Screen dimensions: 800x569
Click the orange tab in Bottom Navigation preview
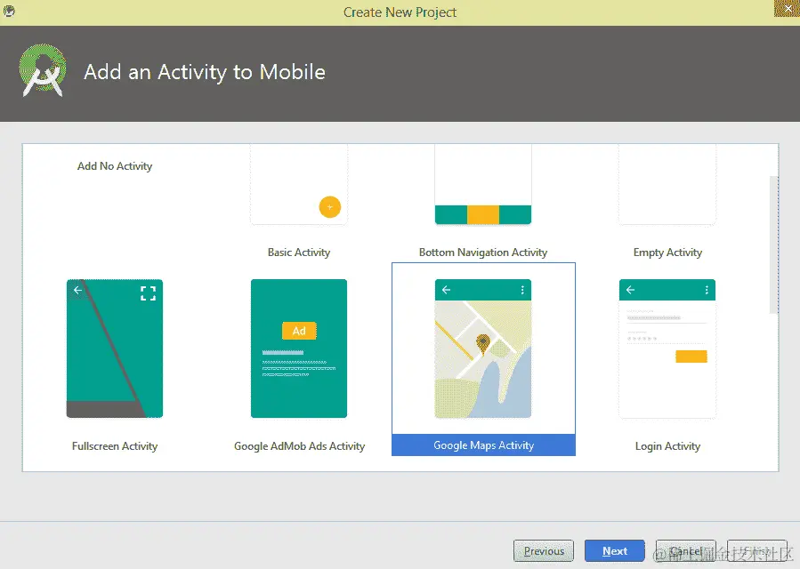point(483,214)
